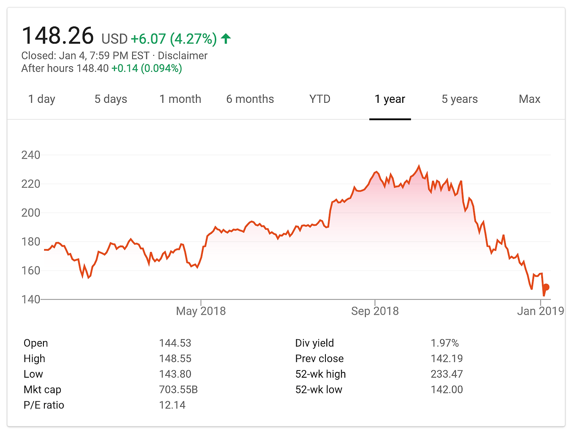The width and height of the screenshot is (573, 434).
Task: Click the chart peak near 233
Action: [419, 166]
